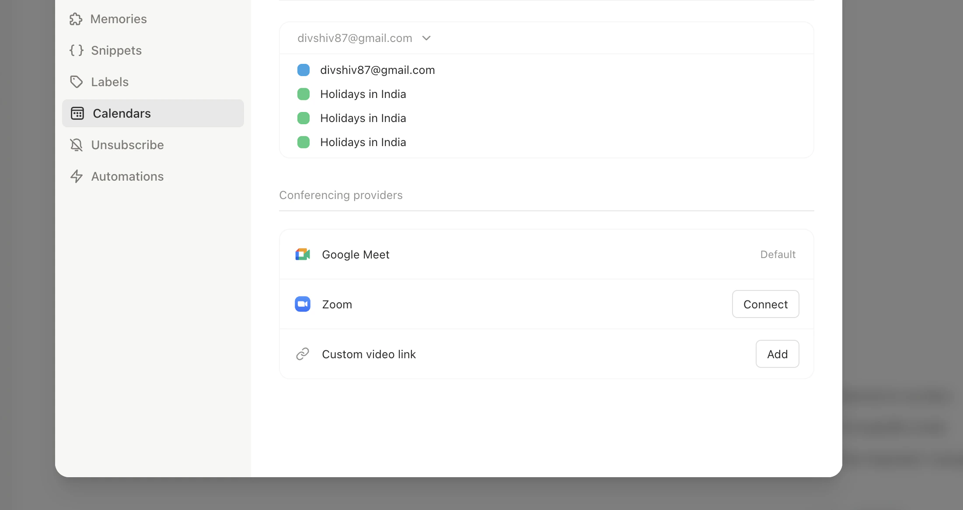Click Connect to link Zoom
The image size is (963, 510).
[765, 304]
